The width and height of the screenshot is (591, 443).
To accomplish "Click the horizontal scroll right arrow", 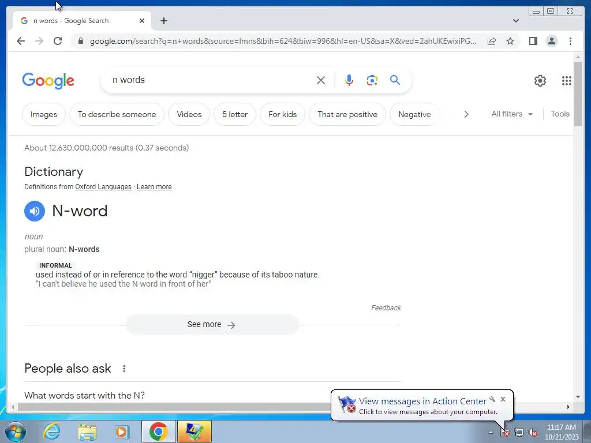I will click(x=568, y=407).
